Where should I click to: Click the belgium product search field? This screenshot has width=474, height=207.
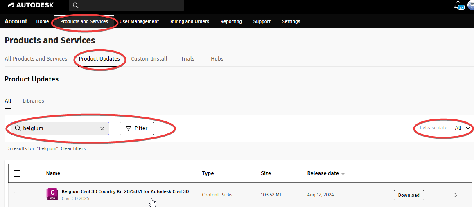pyautogui.click(x=60, y=128)
